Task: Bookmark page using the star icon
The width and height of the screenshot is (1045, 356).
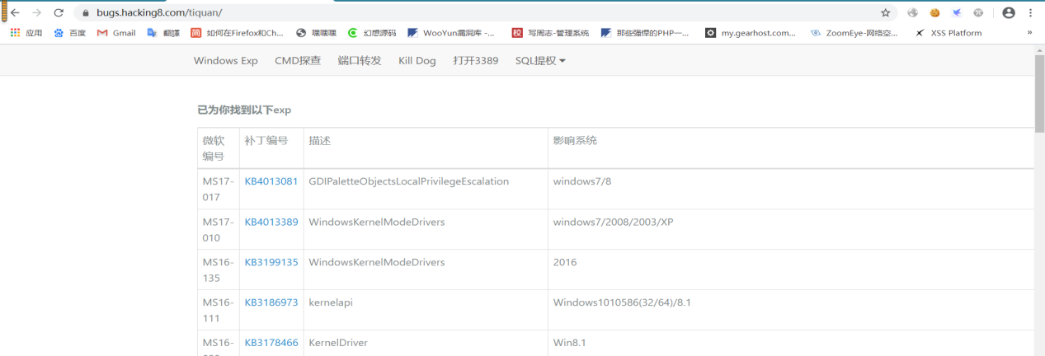Action: pos(885,13)
